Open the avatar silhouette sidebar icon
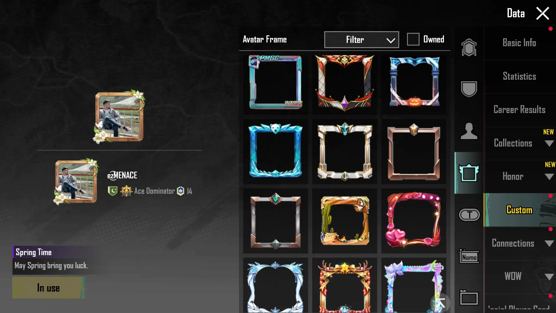556x313 pixels. click(469, 131)
